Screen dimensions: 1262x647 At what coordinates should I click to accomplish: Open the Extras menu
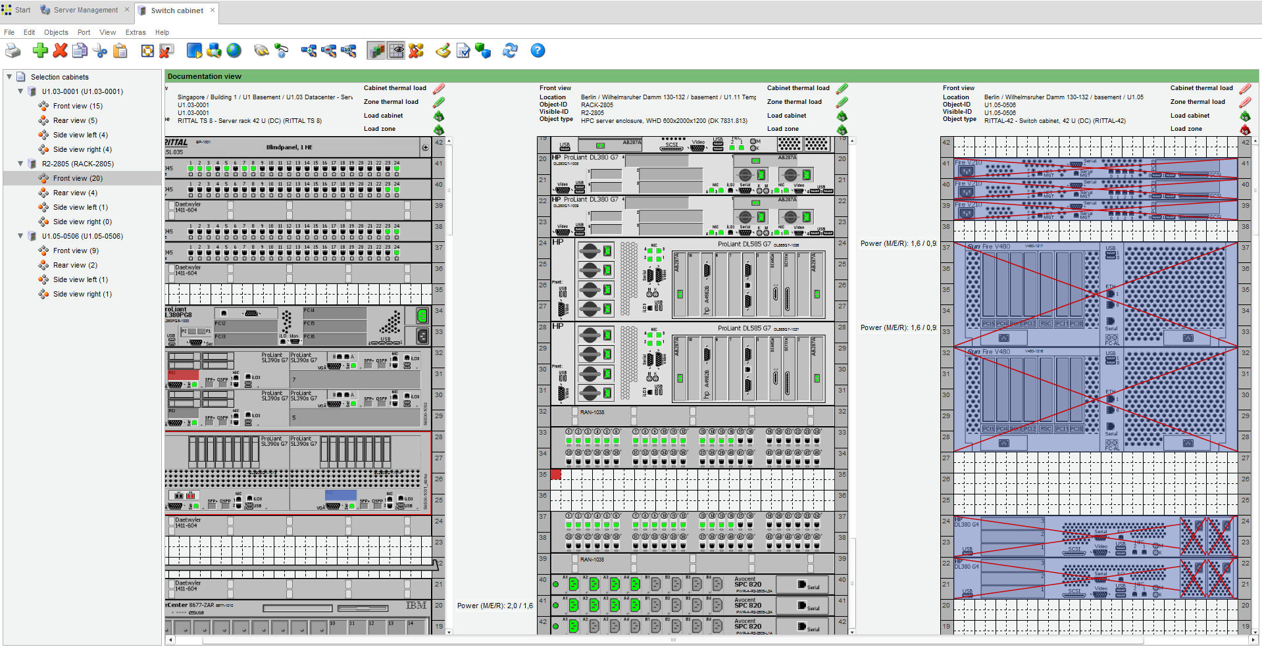click(136, 32)
